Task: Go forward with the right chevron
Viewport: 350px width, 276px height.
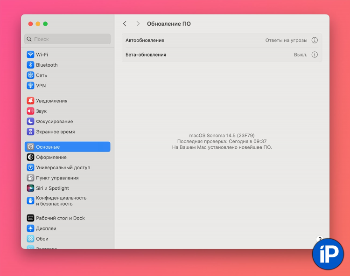Action: [x=138, y=24]
